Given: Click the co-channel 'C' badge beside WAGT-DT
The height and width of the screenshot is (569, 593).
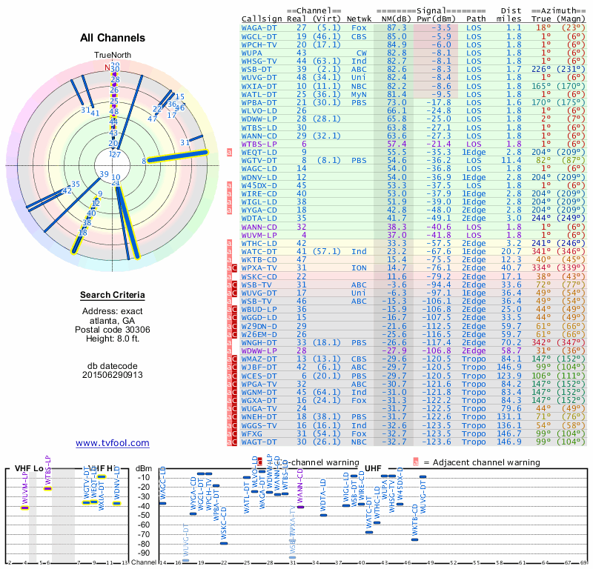Looking at the screenshot, I should 235,442.
